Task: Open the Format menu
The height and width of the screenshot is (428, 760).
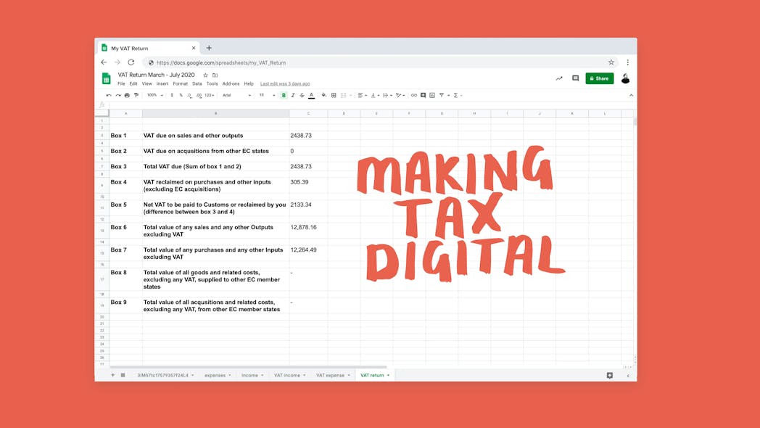Action: [x=181, y=84]
